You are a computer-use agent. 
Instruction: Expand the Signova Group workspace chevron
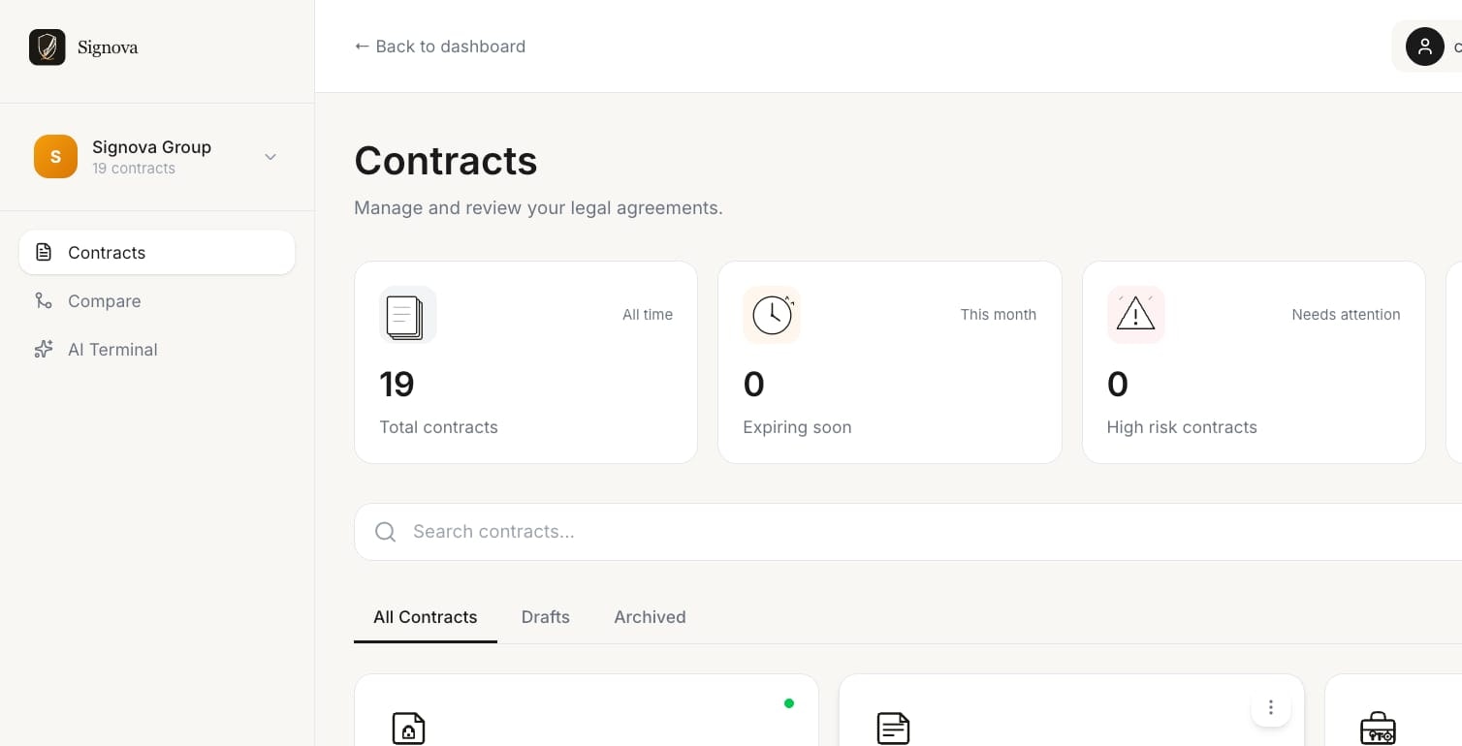pyautogui.click(x=270, y=157)
